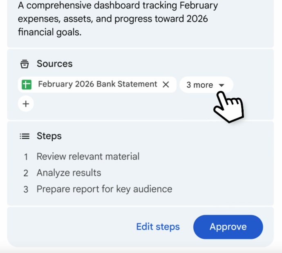
Task: Click the Steps section heading
Action: (49, 136)
